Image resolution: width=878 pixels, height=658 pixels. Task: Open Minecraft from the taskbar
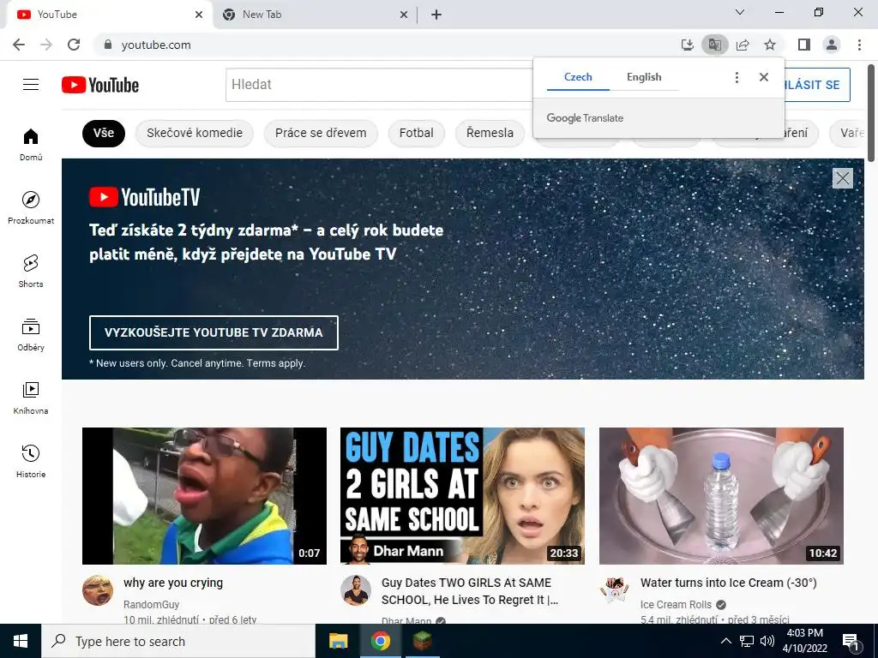(x=422, y=641)
